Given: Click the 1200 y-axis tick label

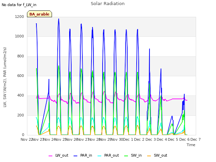Looking at the screenshot, I should [20, 17].
